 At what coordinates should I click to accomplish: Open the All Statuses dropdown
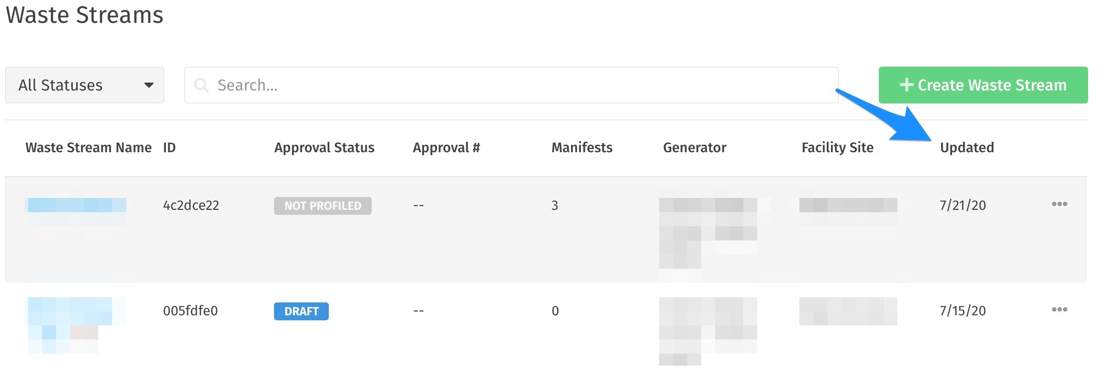tap(85, 85)
